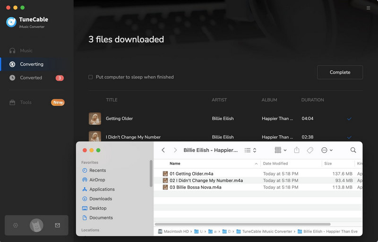Select I Didn't Change My Number track title
The image size is (378, 242).
click(x=133, y=137)
